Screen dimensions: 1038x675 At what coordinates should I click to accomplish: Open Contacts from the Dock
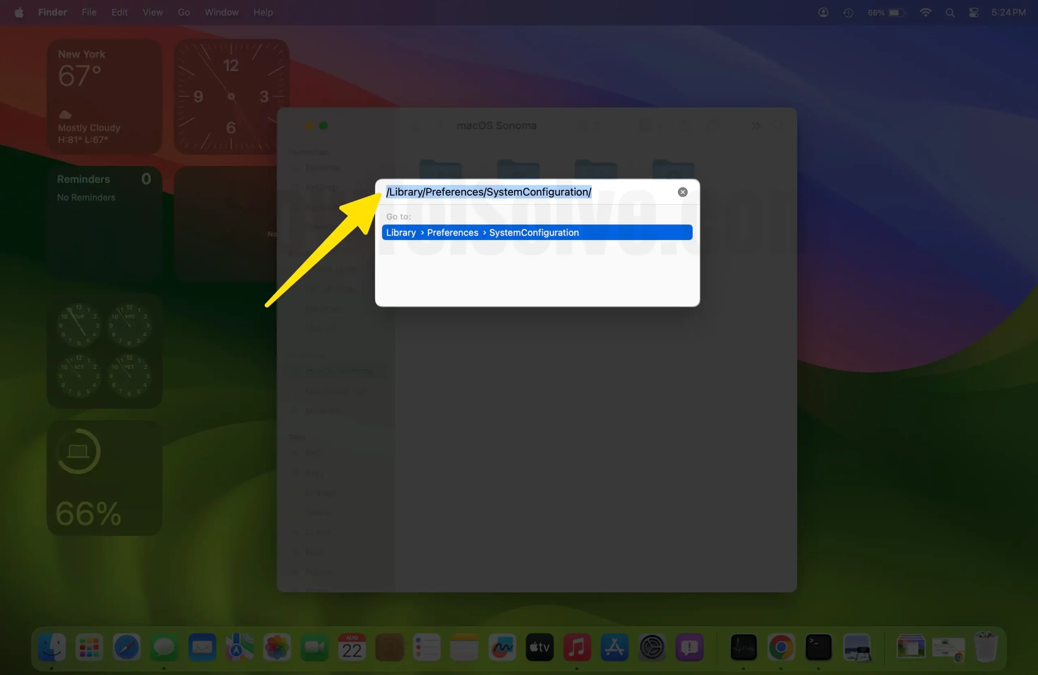click(390, 647)
